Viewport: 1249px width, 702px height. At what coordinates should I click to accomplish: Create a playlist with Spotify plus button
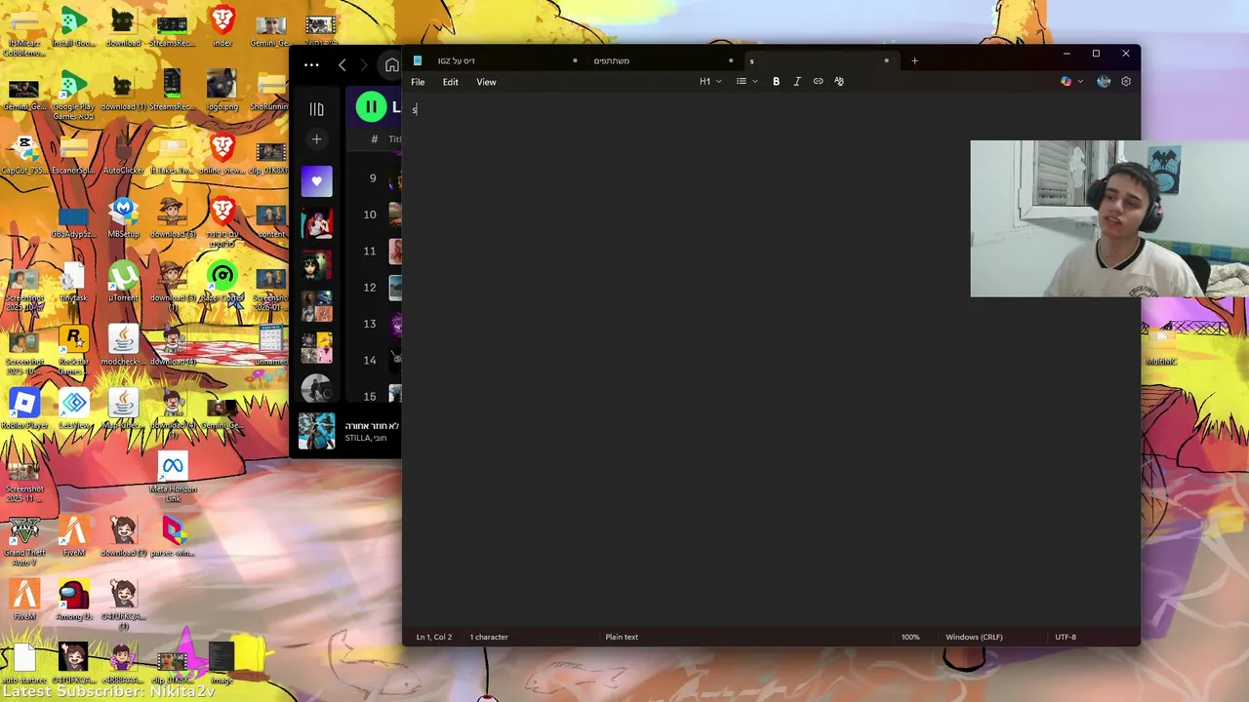(316, 139)
